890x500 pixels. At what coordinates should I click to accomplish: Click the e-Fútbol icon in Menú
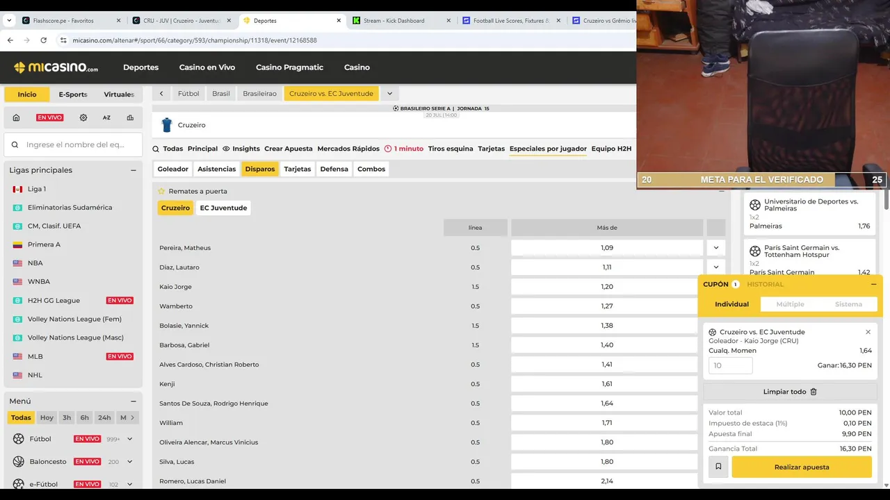pos(19,484)
